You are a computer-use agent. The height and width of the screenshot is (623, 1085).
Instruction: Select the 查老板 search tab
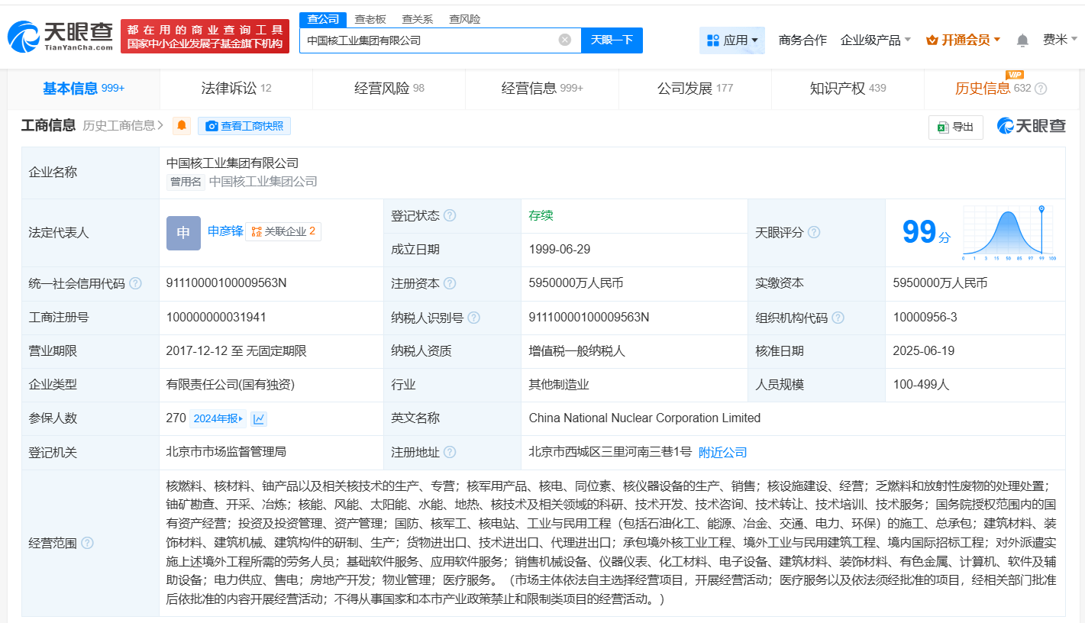point(370,19)
